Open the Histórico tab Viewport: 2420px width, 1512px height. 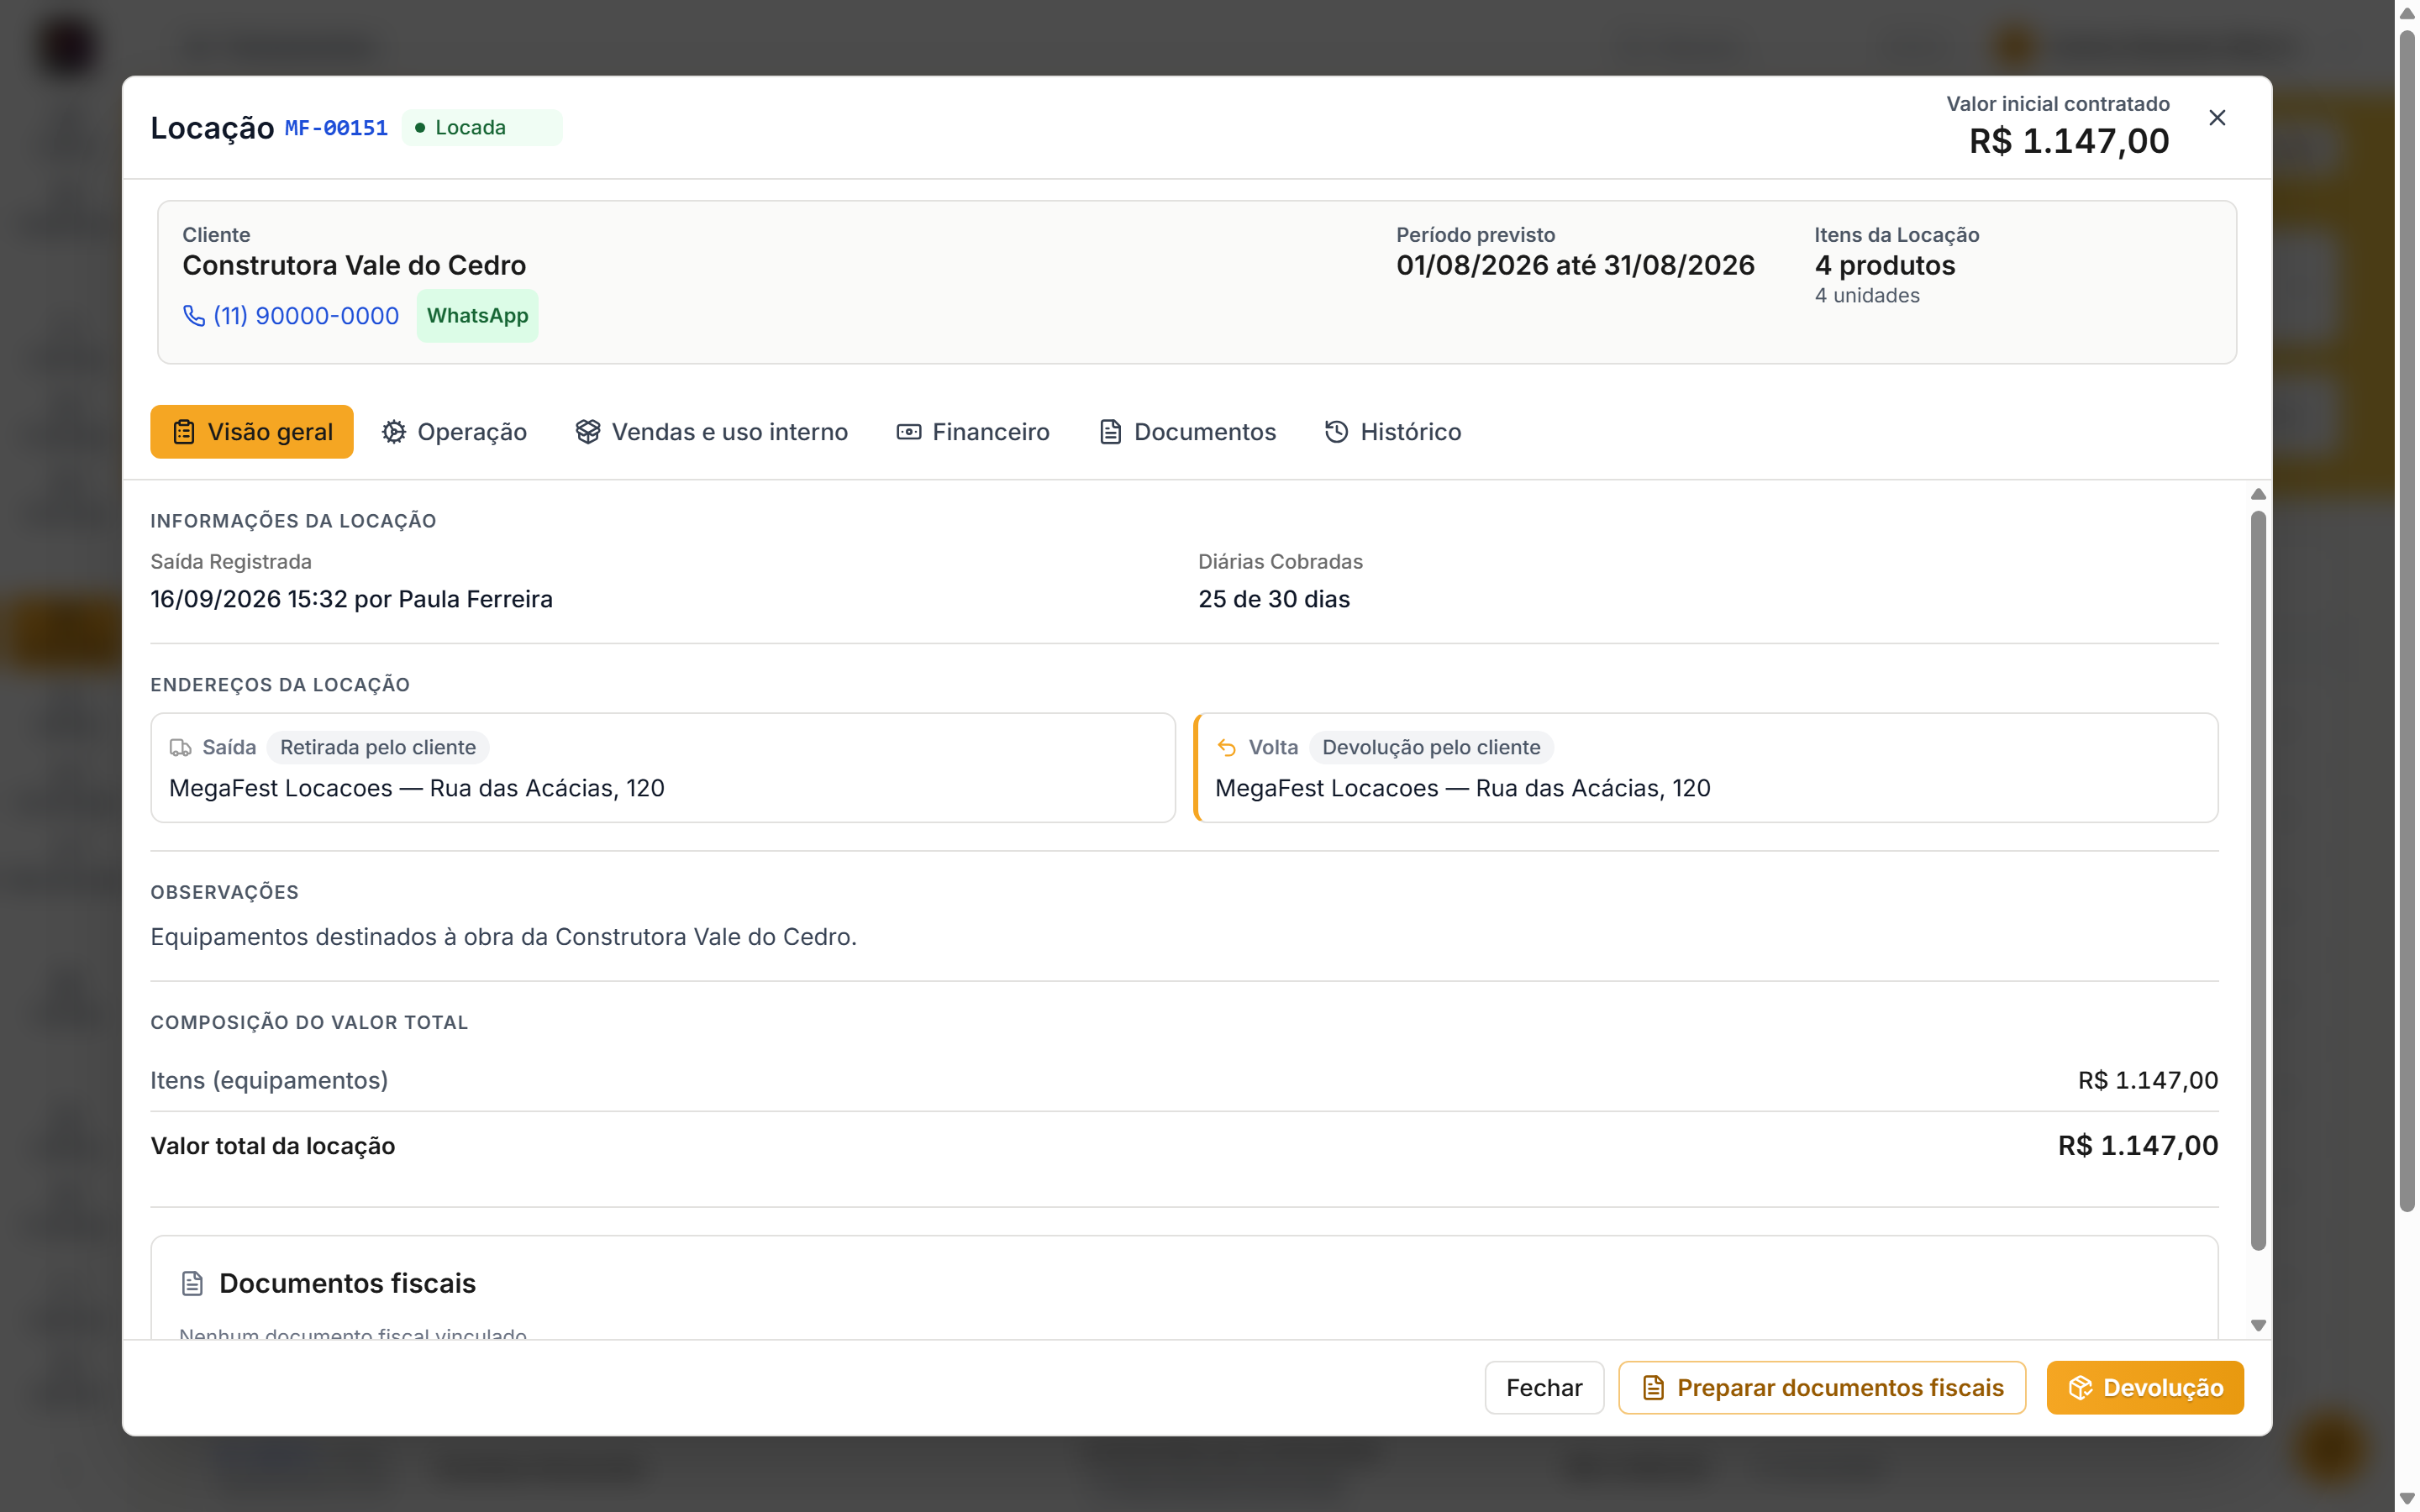point(1393,432)
